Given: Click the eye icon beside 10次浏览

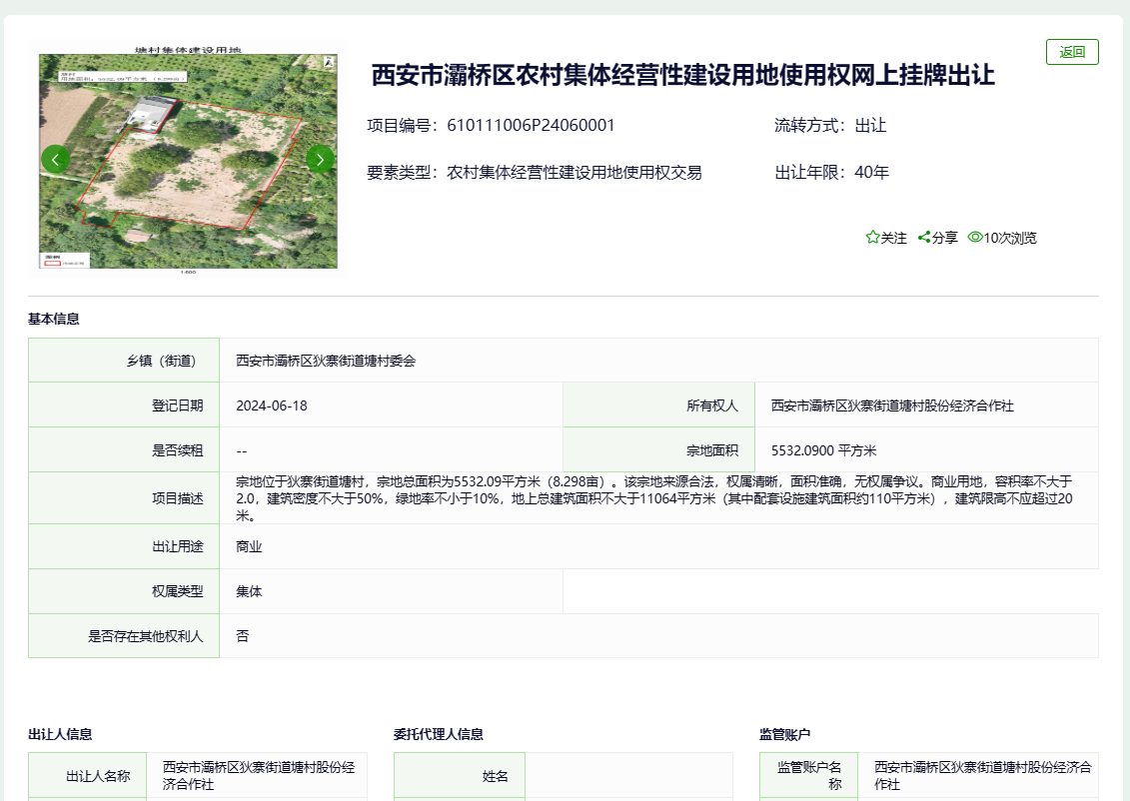Looking at the screenshot, I should pyautogui.click(x=974, y=238).
